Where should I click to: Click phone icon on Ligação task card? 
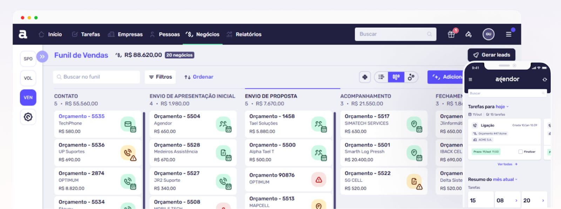475,125
